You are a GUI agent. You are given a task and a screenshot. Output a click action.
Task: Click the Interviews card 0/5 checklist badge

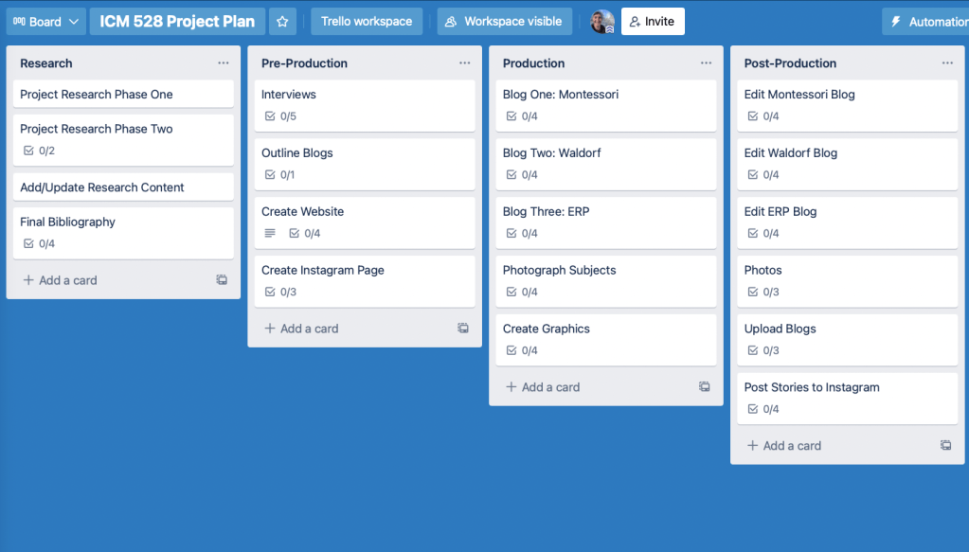pos(280,116)
